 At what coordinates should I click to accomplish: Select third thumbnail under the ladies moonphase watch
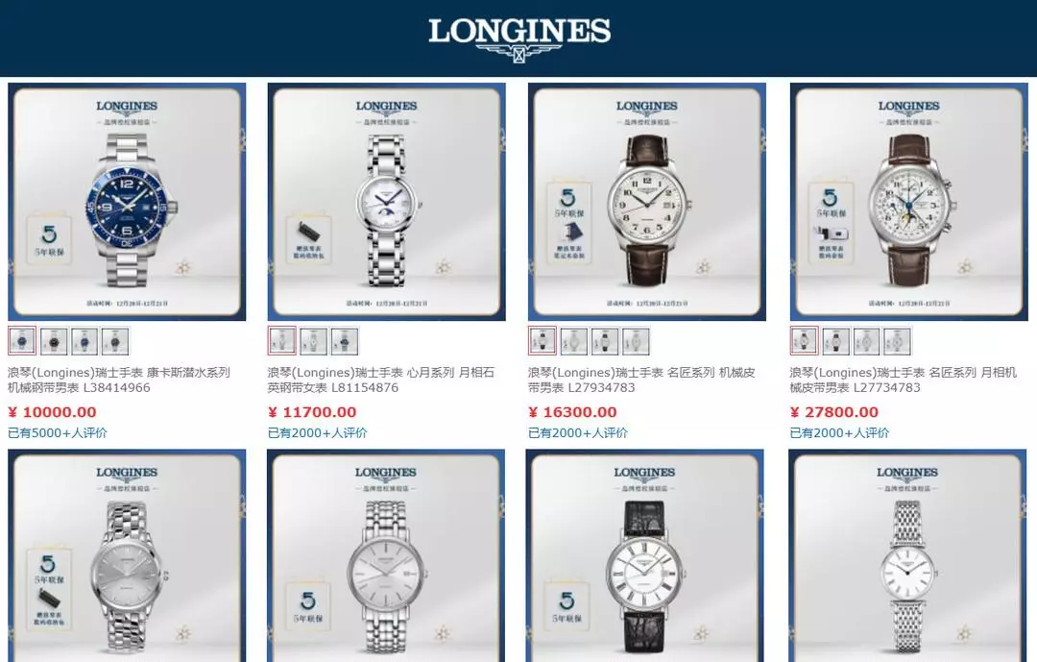(x=345, y=341)
